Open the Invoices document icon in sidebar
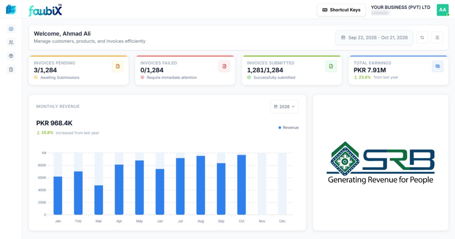This screenshot has height=239, width=455. click(x=11, y=70)
